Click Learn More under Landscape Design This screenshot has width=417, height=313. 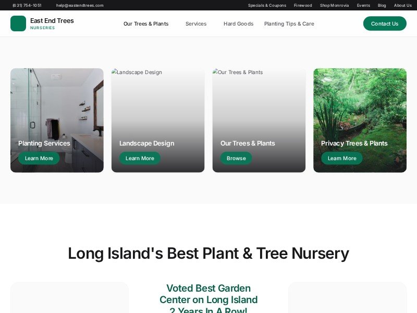tap(140, 158)
